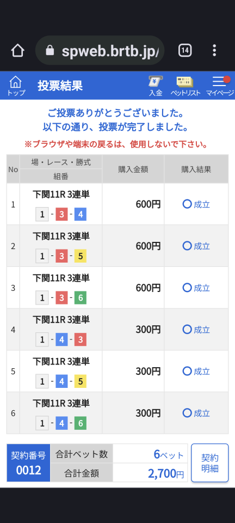Tap the blue 4 square in row 5
This screenshot has width=235, height=523.
61,381
